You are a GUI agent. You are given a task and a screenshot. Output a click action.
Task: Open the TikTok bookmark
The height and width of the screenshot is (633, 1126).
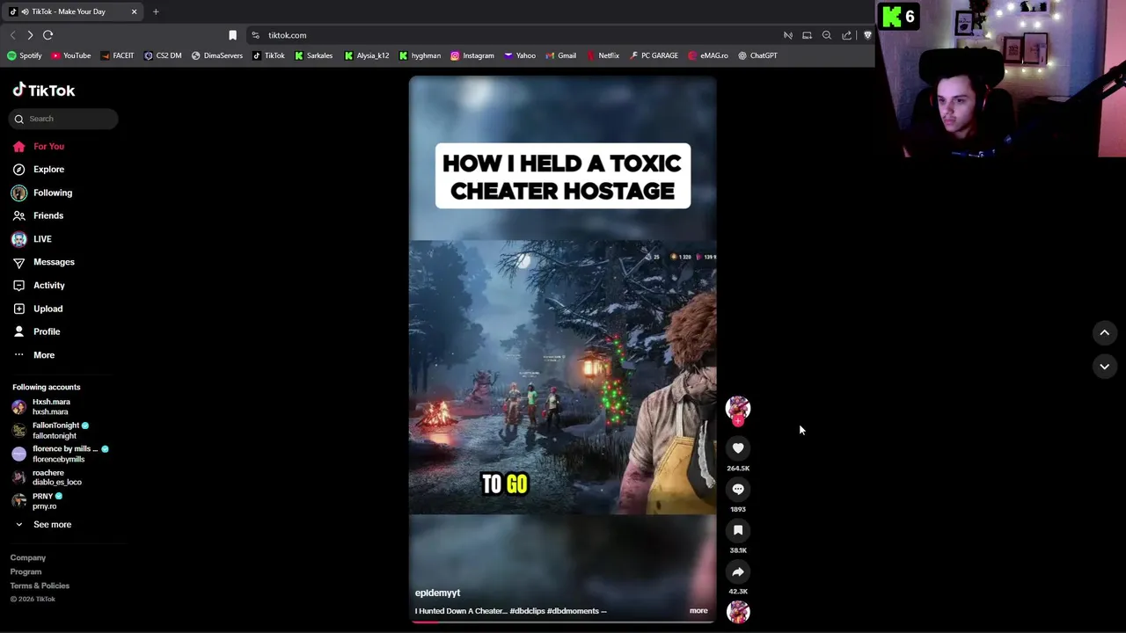(268, 55)
